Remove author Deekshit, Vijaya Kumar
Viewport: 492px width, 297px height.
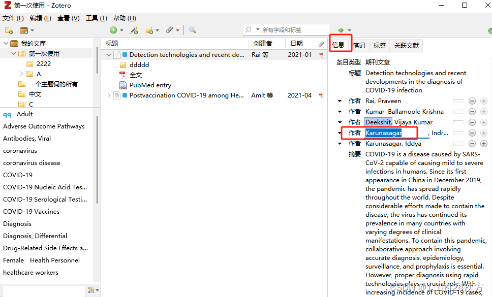[472, 122]
